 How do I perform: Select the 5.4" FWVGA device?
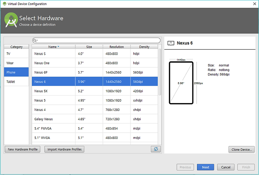coord(95,128)
